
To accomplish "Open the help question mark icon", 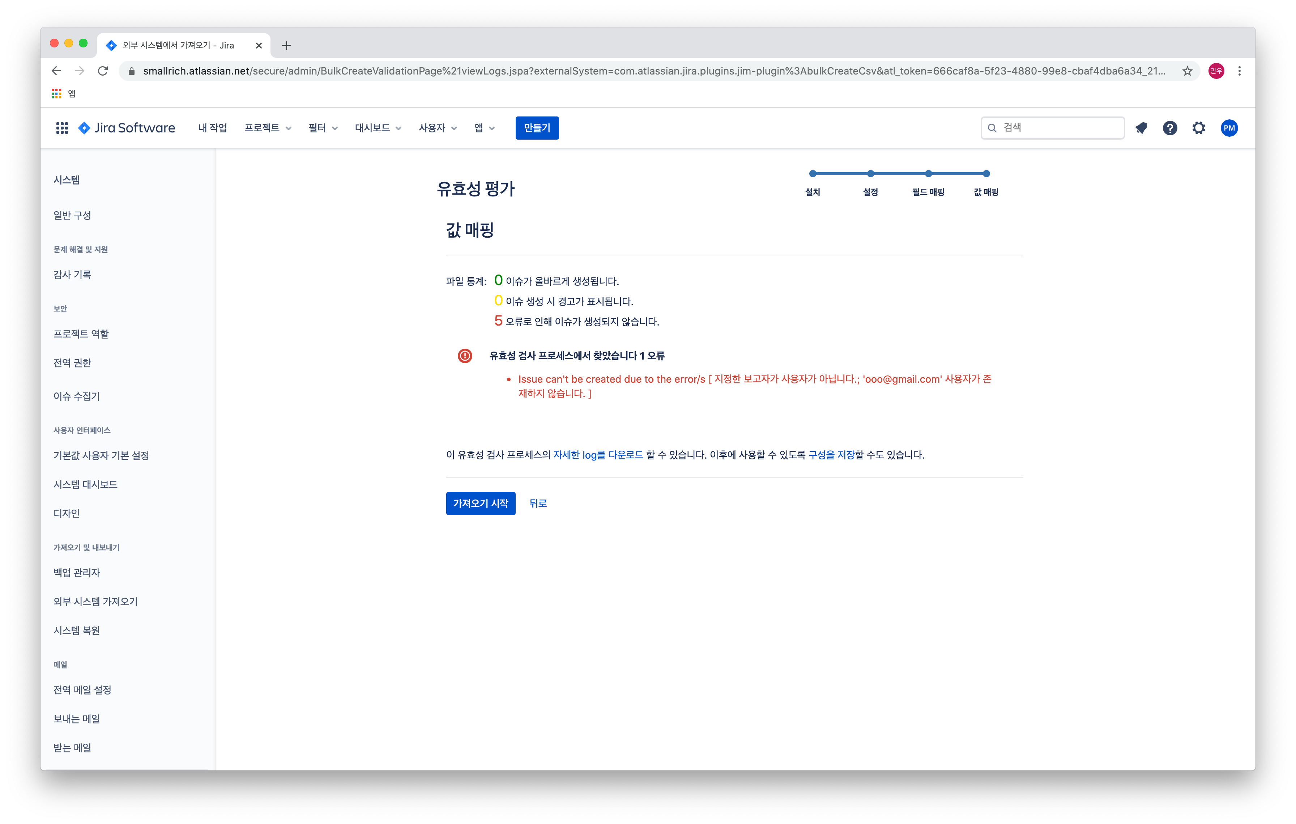I will [x=1169, y=128].
